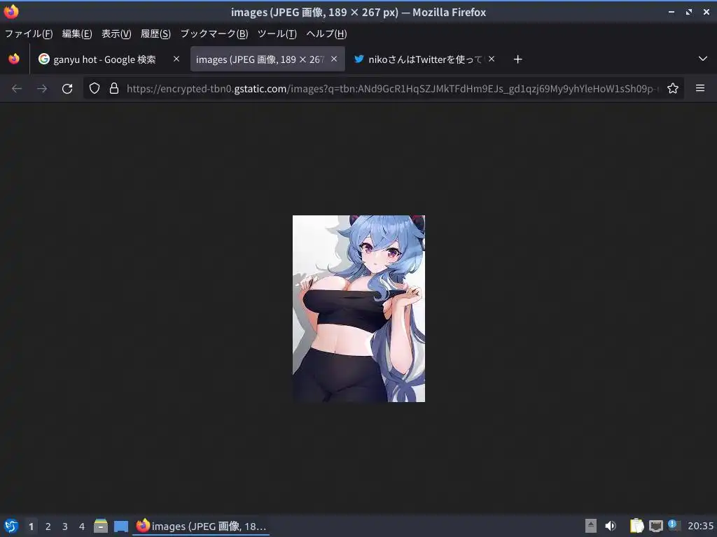
Task: Open the pinned Firefox View tab
Action: click(x=14, y=59)
